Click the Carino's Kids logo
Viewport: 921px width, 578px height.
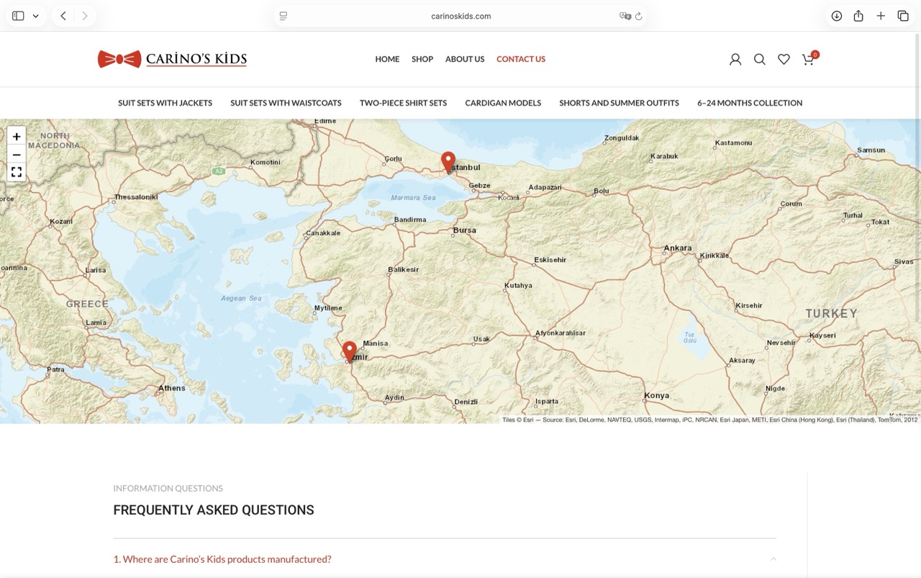(x=173, y=59)
